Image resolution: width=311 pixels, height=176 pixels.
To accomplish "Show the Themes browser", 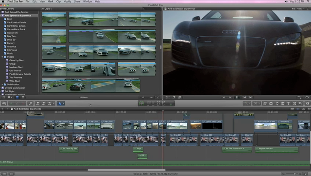I will 300,103.
